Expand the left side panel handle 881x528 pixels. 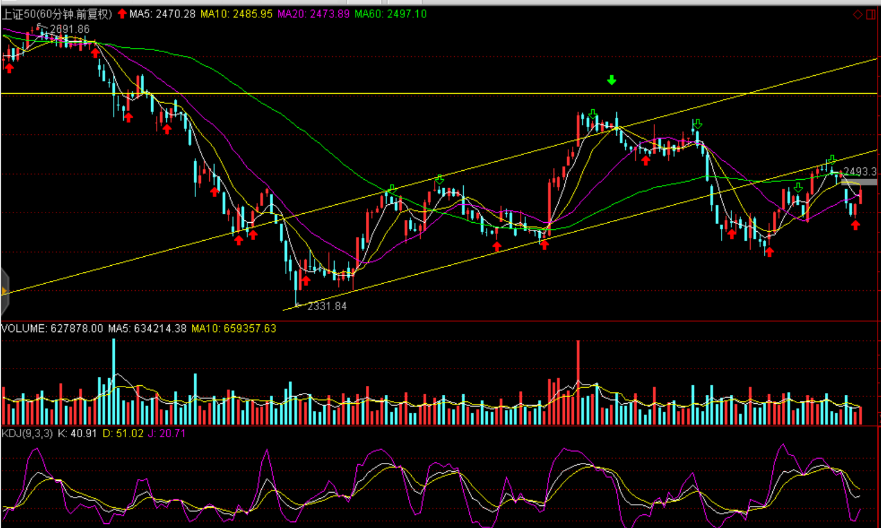point(4,291)
